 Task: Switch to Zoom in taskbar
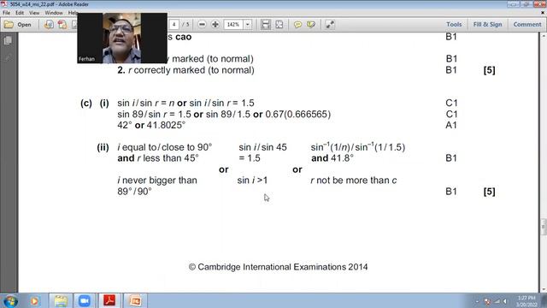[x=84, y=300]
